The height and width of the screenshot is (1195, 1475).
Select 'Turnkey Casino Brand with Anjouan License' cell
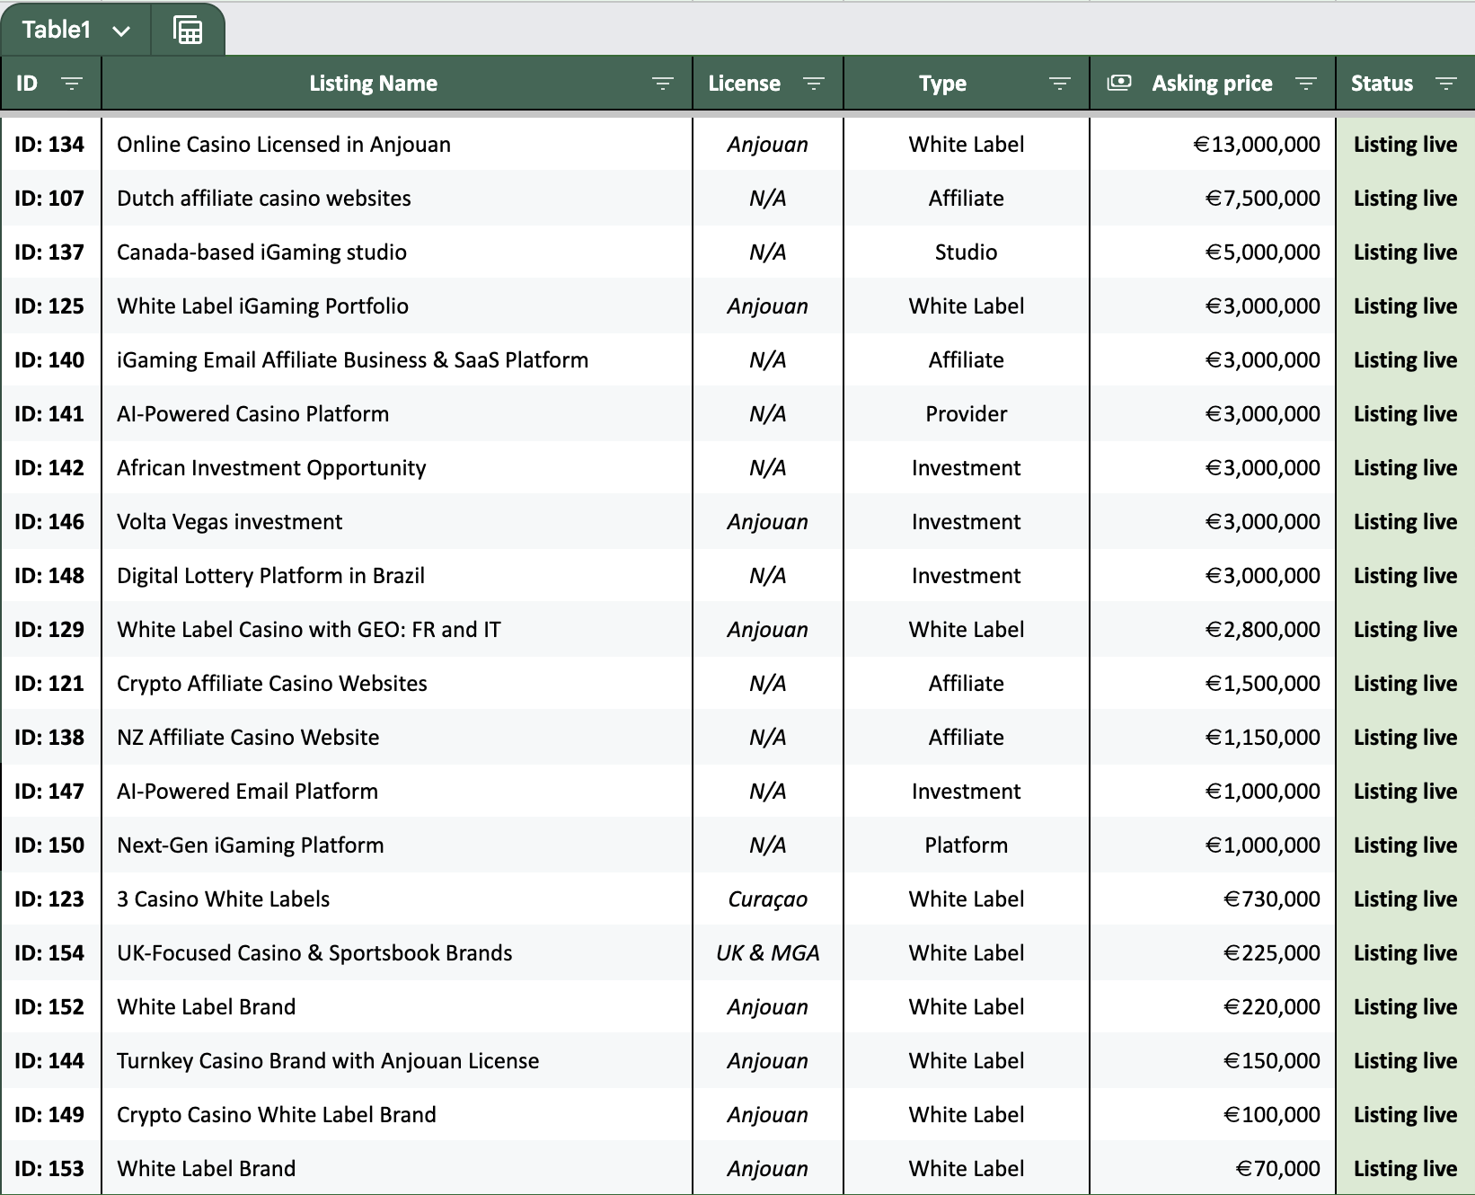point(397,1061)
